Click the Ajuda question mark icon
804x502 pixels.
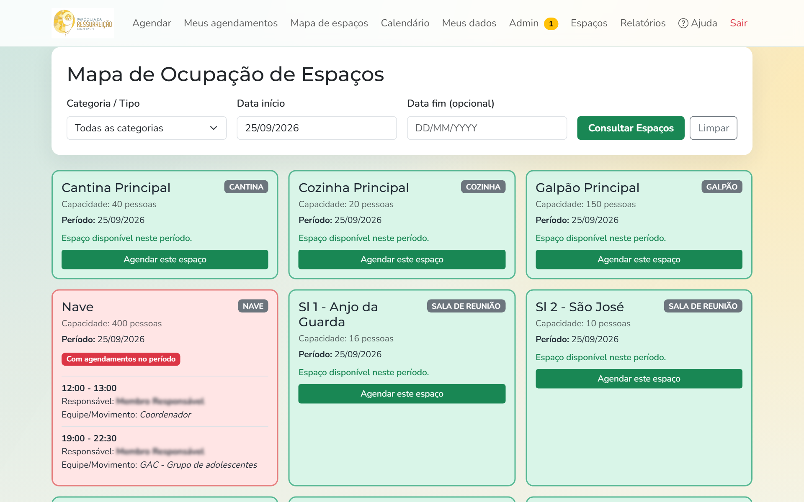683,23
